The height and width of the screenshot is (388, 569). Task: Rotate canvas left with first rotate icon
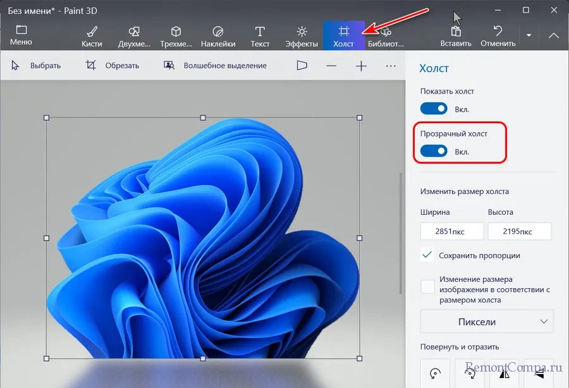tap(435, 373)
